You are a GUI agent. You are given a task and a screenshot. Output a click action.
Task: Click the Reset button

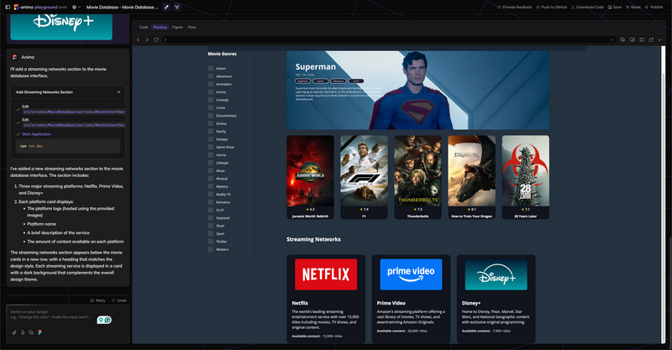point(633,7)
